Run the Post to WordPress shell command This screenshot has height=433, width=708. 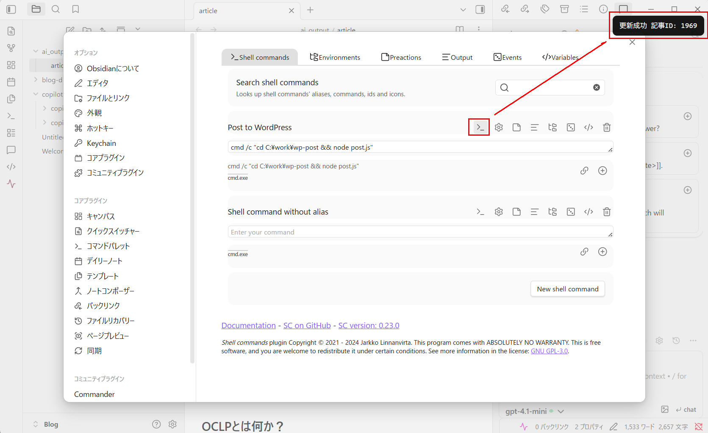coord(479,127)
